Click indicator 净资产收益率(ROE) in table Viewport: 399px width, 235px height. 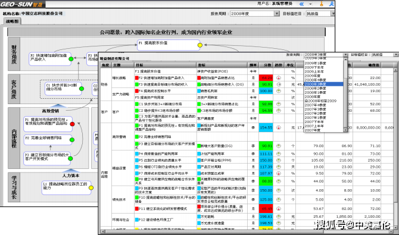(x=213, y=71)
